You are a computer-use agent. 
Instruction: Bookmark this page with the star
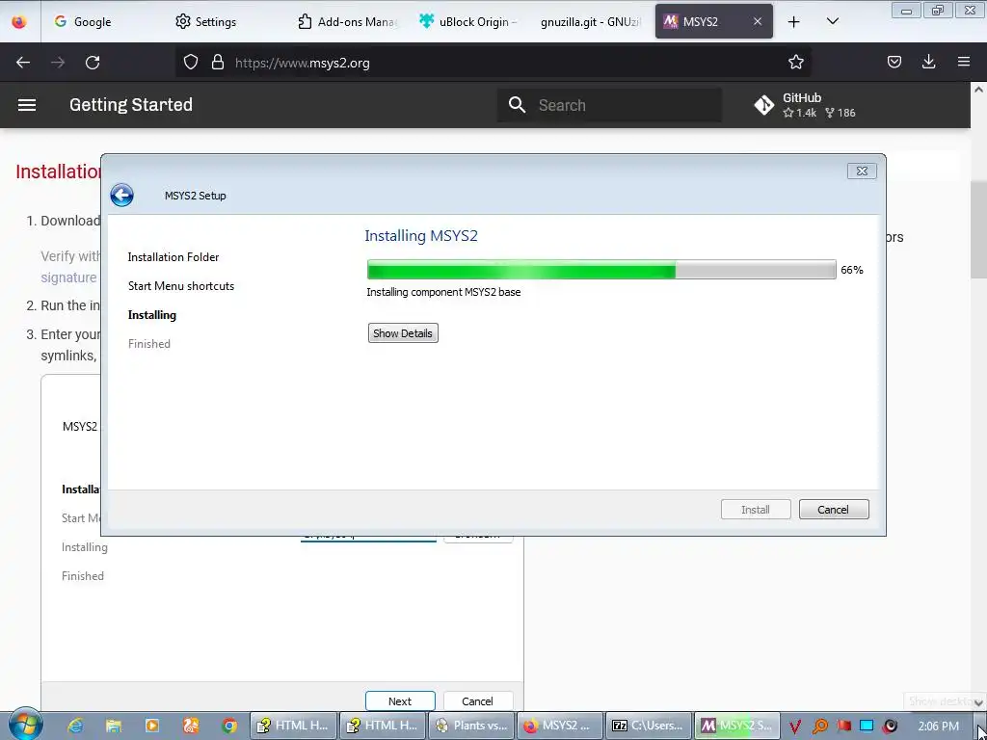pyautogui.click(x=795, y=63)
